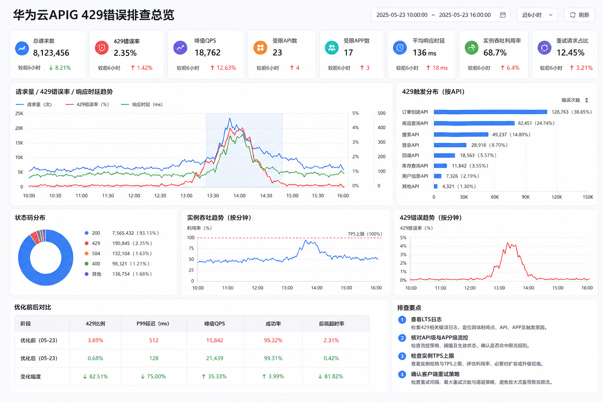Click the 库存查询API label
The width and height of the screenshot is (603, 402).
pos(415,166)
